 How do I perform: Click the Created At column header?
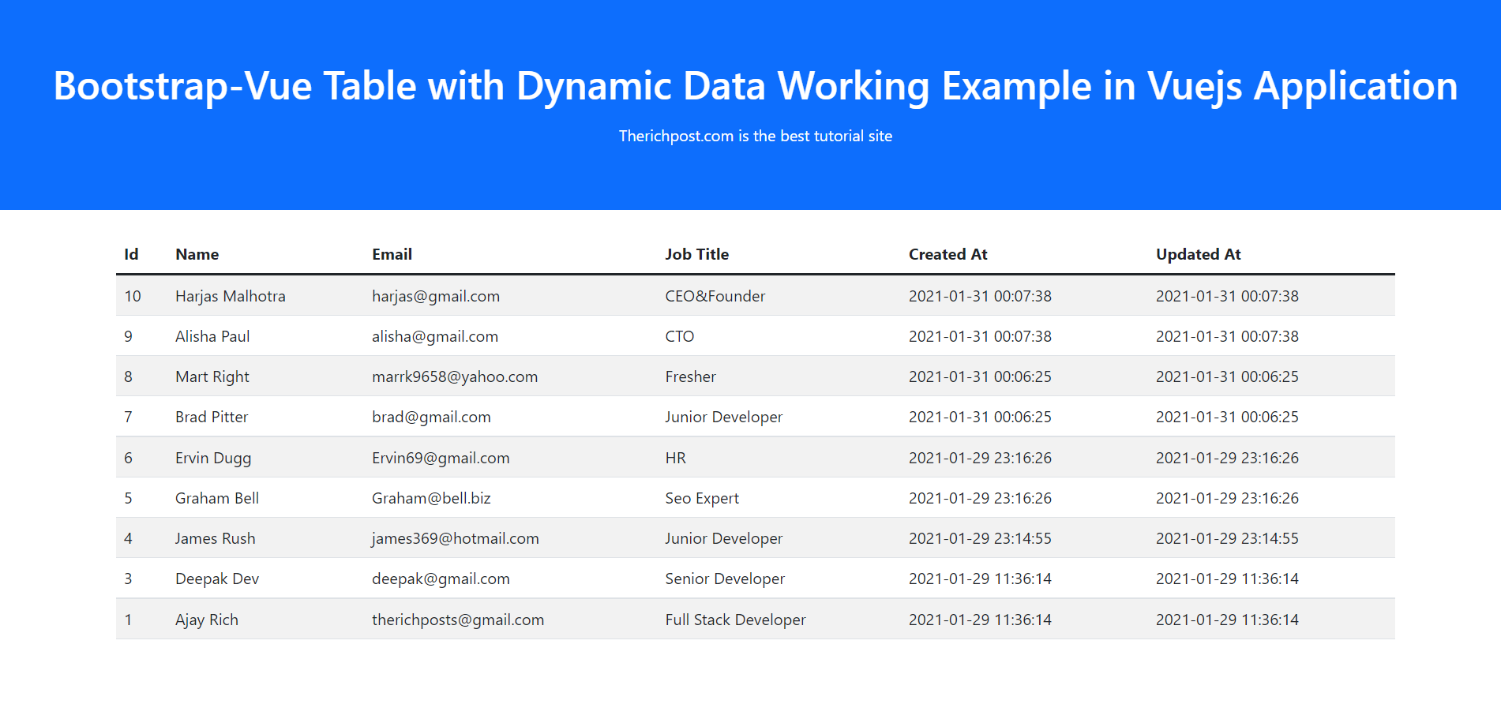pos(948,254)
